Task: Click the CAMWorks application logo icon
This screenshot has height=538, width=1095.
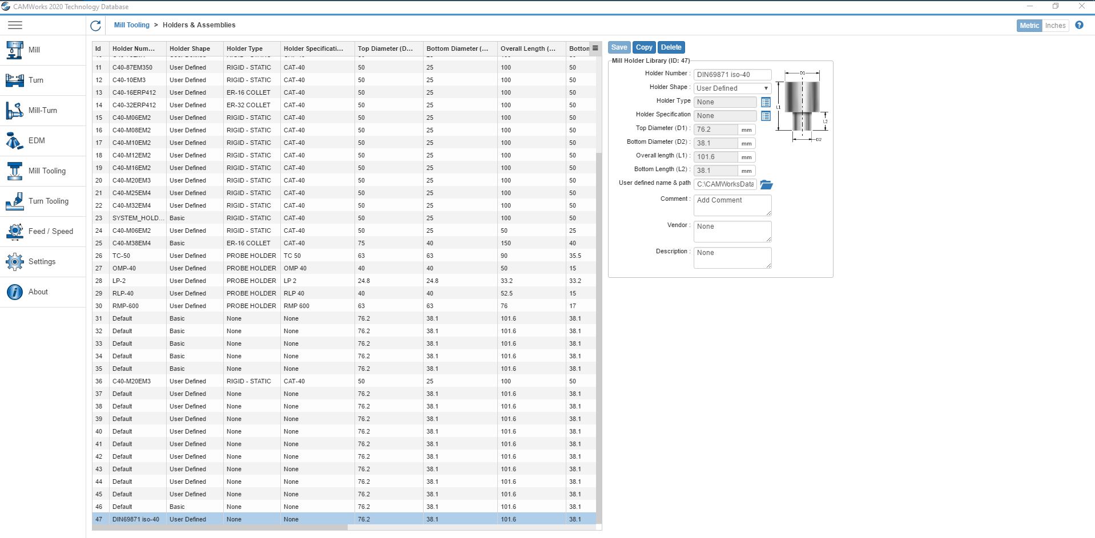Action: pyautogui.click(x=6, y=7)
